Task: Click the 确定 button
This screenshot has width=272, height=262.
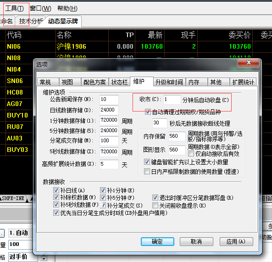Action: tap(157, 241)
